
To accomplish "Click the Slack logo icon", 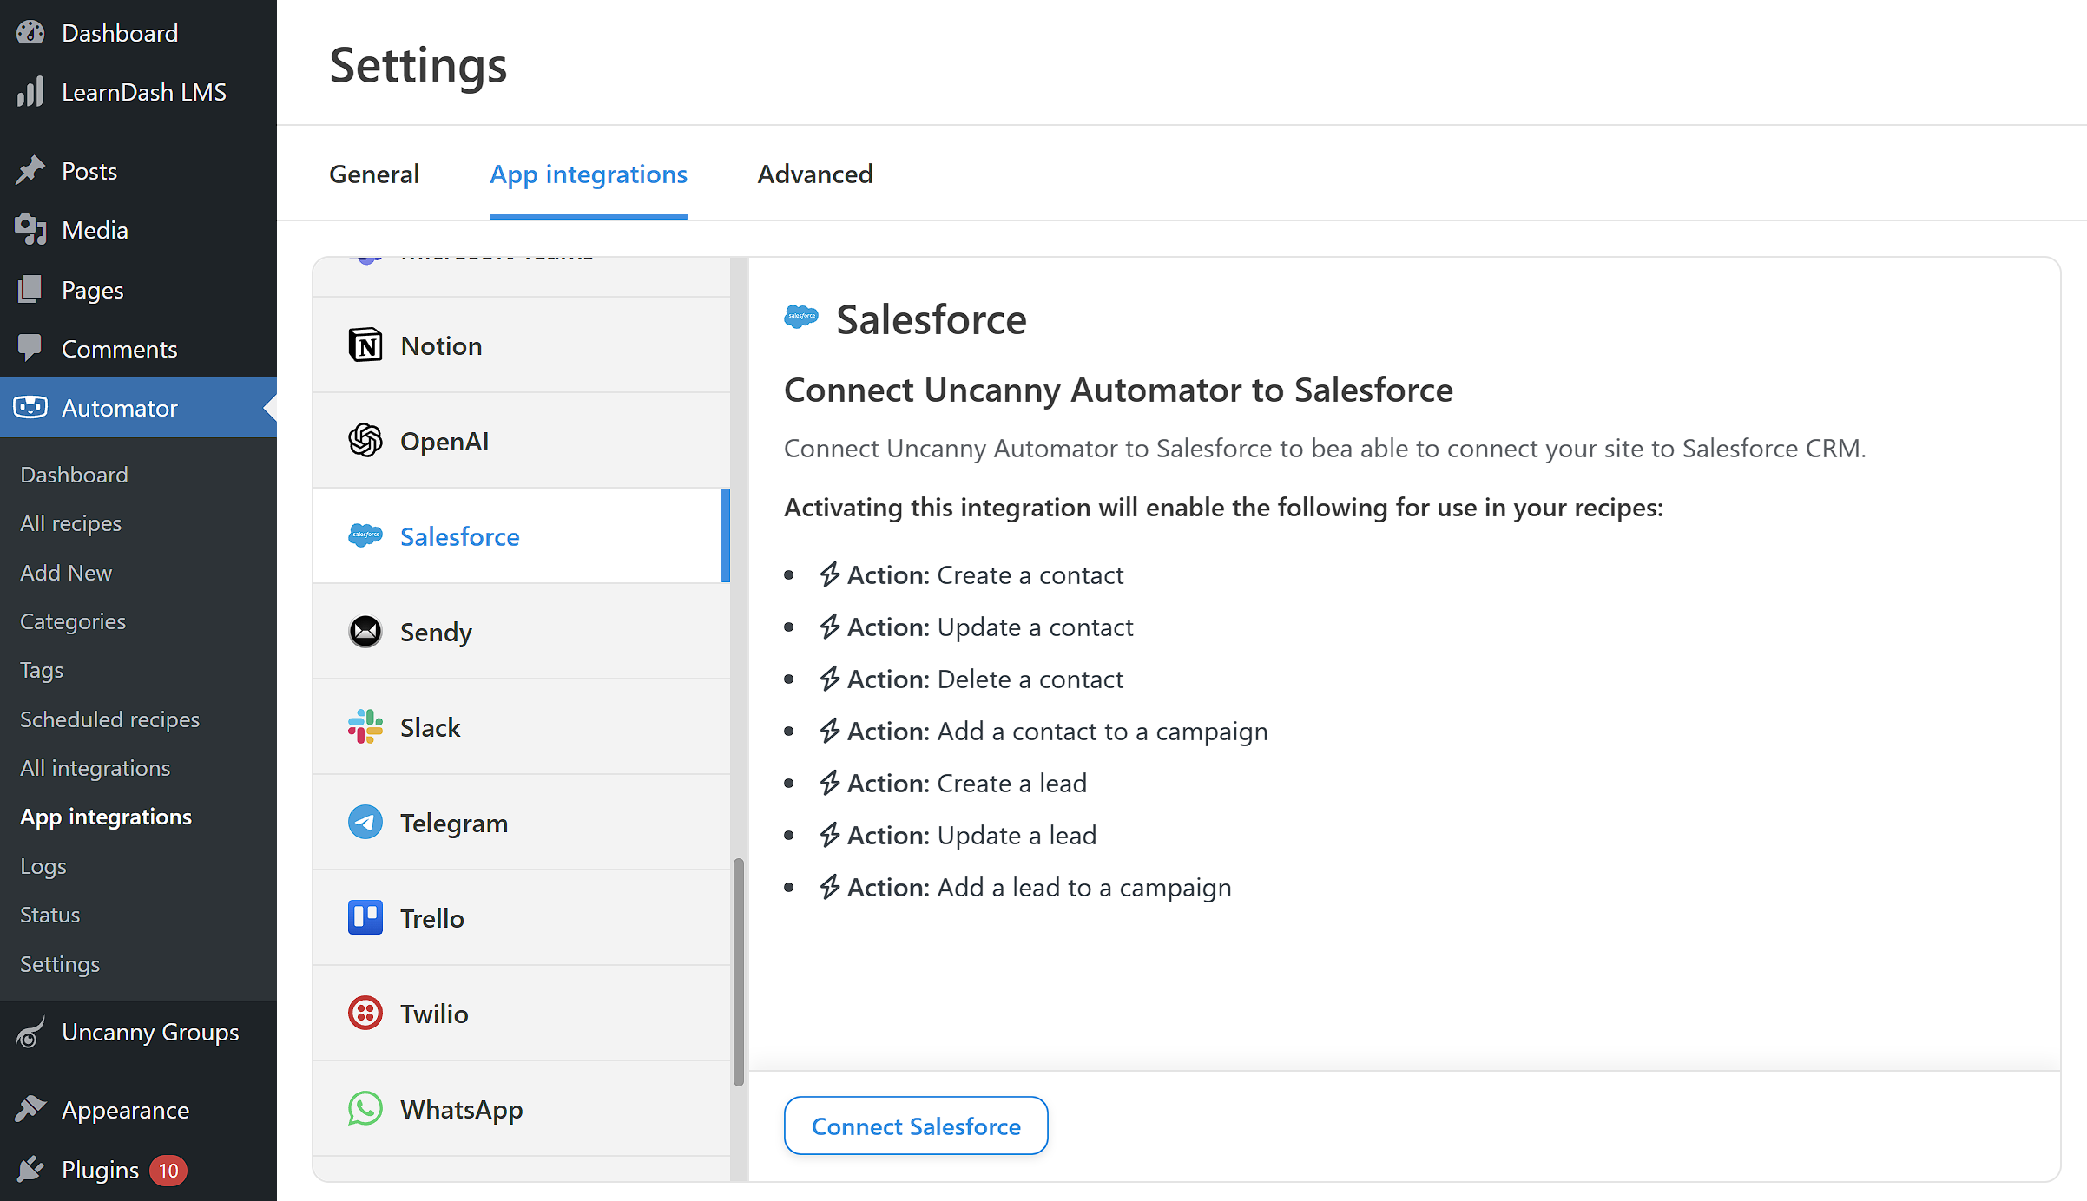I will click(365, 727).
